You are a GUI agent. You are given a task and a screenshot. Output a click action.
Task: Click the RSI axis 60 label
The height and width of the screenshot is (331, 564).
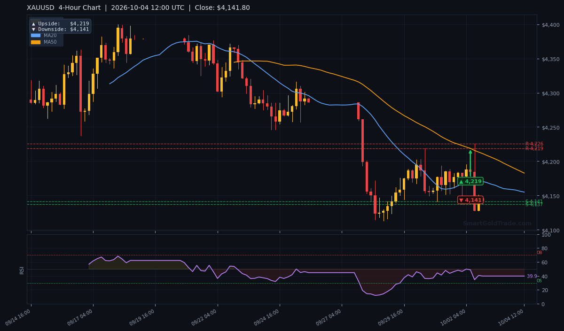(545, 262)
